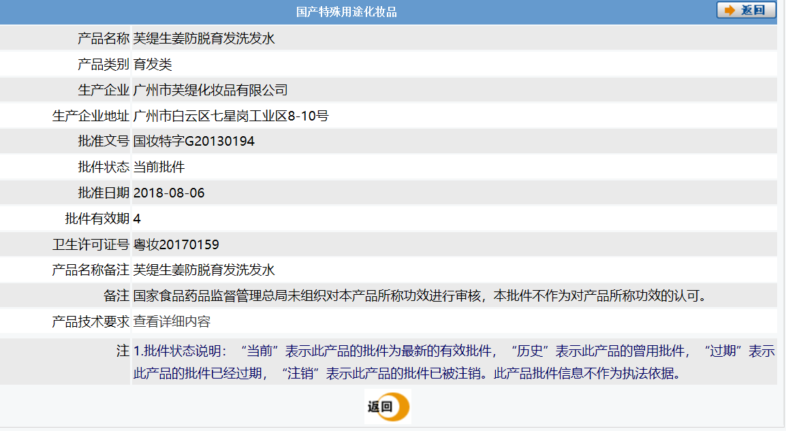Screen dimensions: 786x431
Task: Click the 批件有效期 value 4
Action: coord(137,219)
